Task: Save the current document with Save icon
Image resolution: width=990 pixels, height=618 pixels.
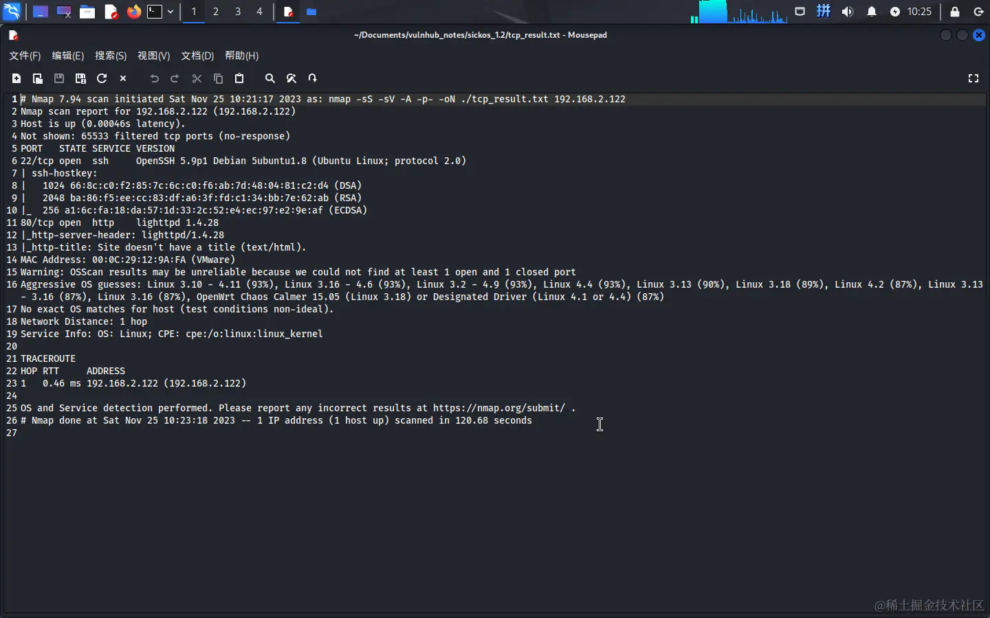Action: point(59,78)
